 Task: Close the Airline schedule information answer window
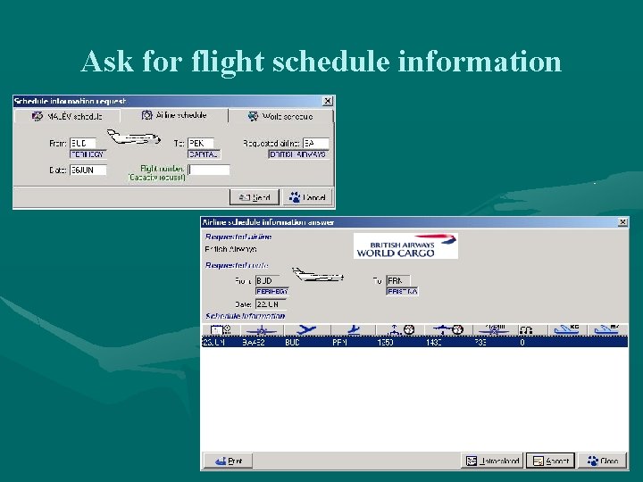coord(622,221)
